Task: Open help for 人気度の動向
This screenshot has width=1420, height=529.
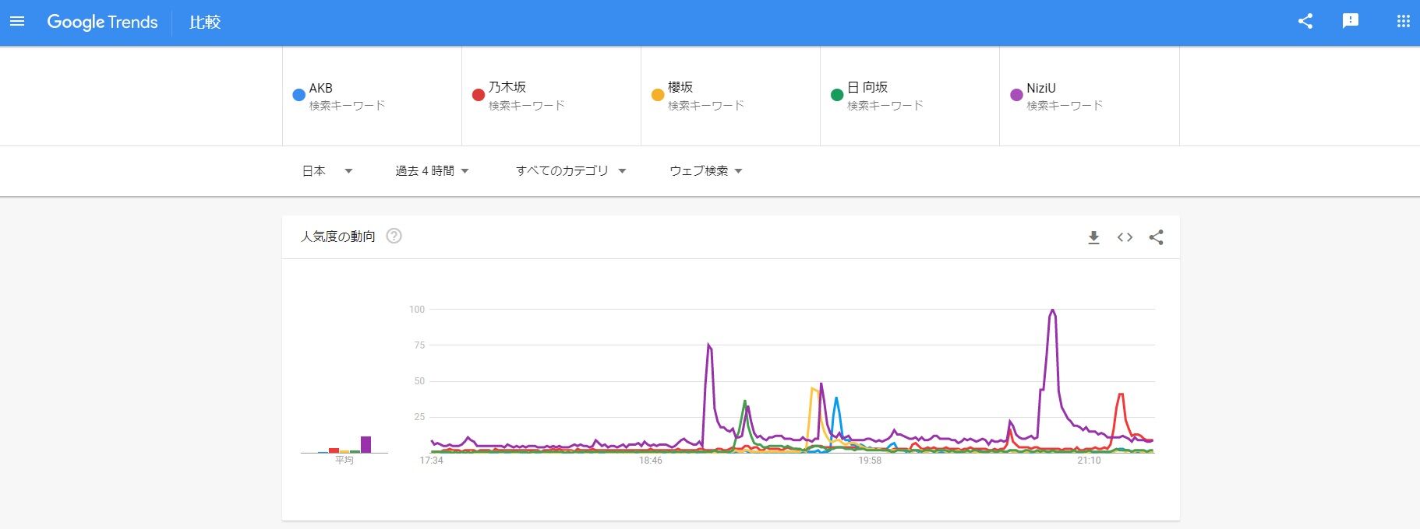Action: click(x=394, y=236)
